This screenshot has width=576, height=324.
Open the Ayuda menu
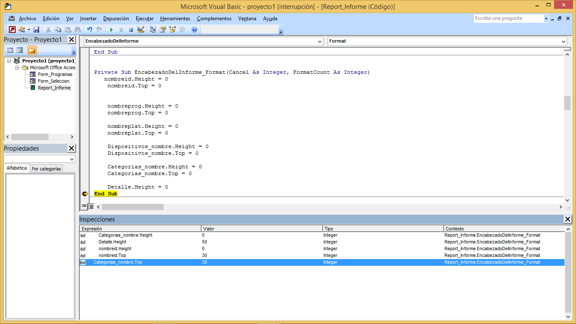pyautogui.click(x=270, y=19)
